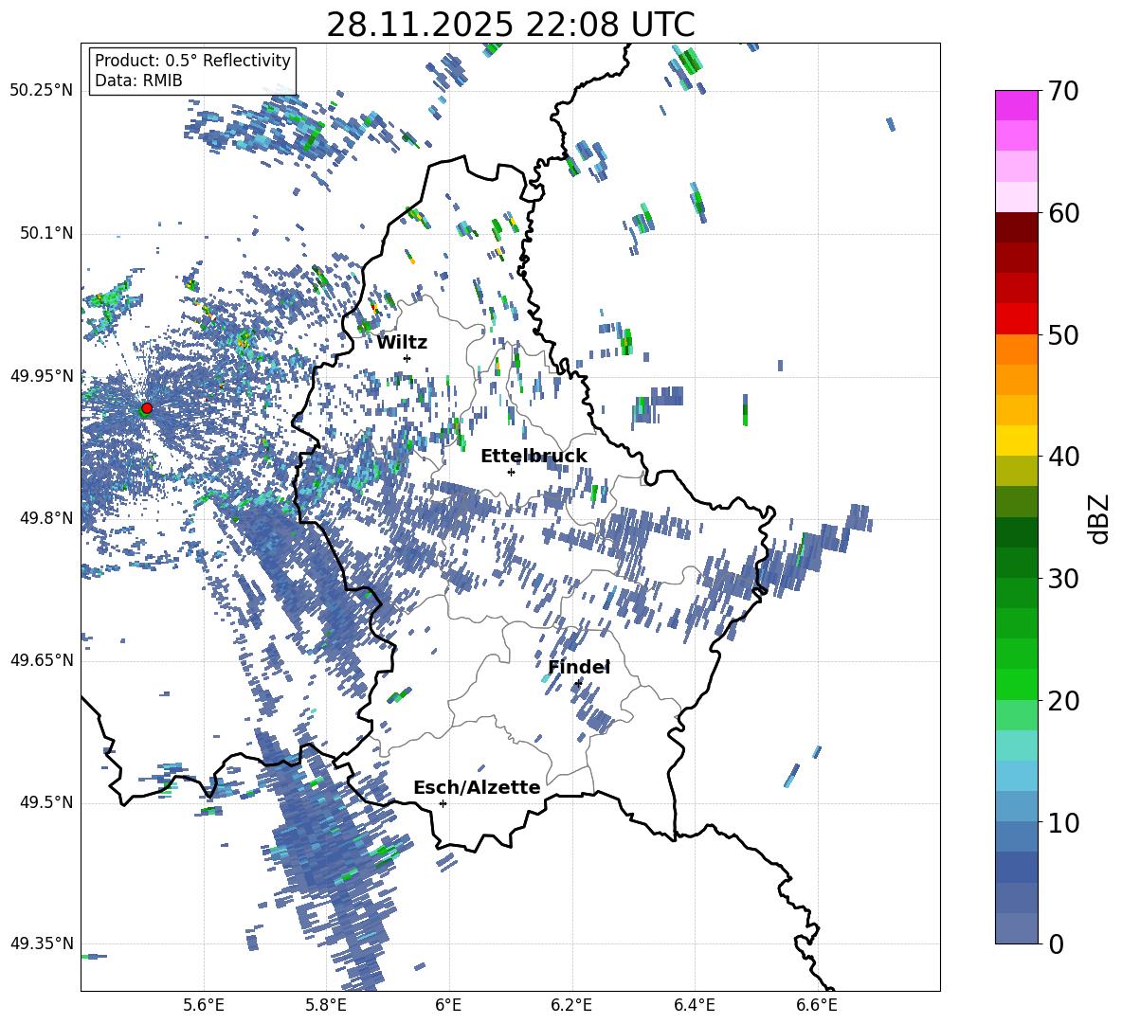Click the 6°E longitude label
Image resolution: width=1122 pixels, height=1024 pixels.
448,1005
